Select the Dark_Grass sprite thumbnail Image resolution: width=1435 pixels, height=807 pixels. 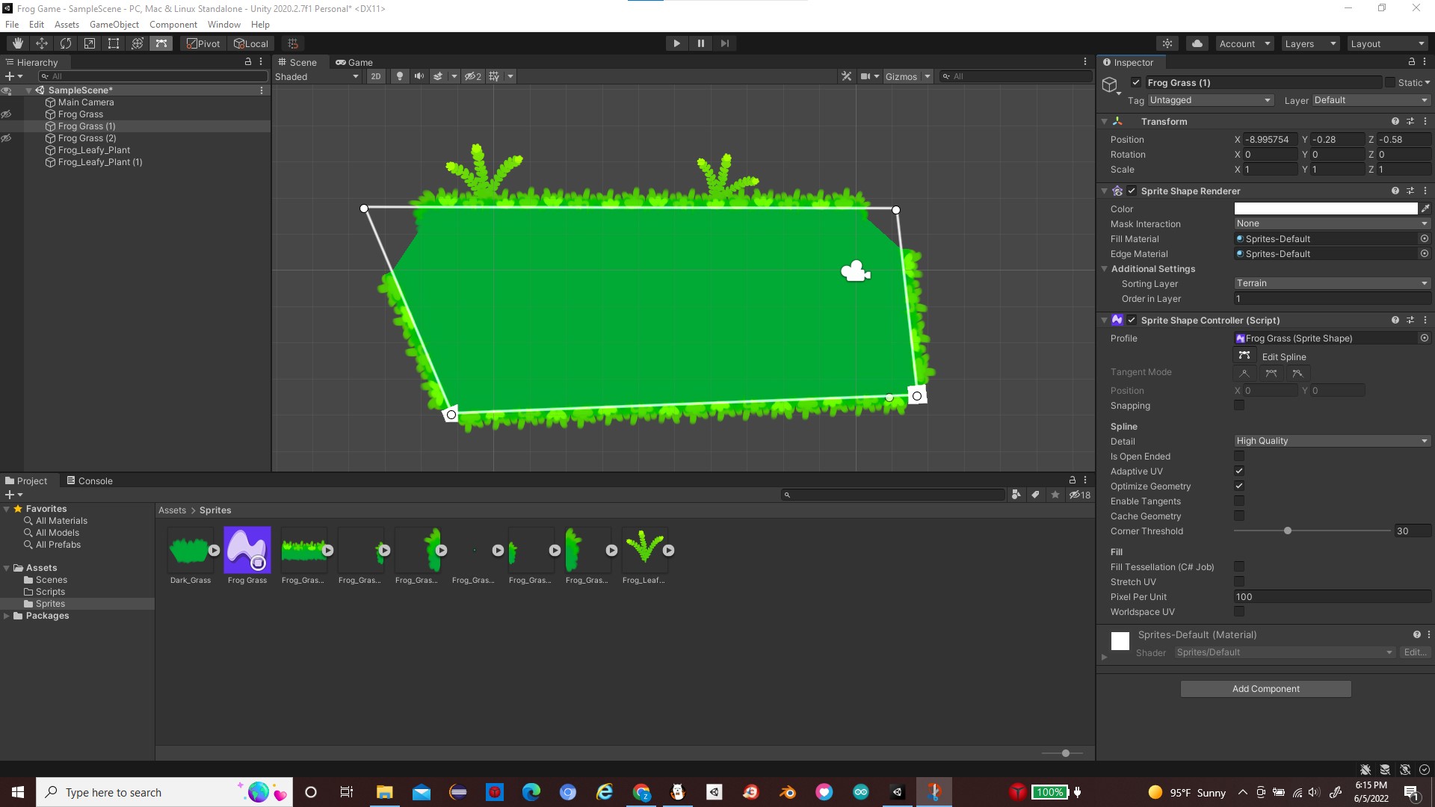191,549
